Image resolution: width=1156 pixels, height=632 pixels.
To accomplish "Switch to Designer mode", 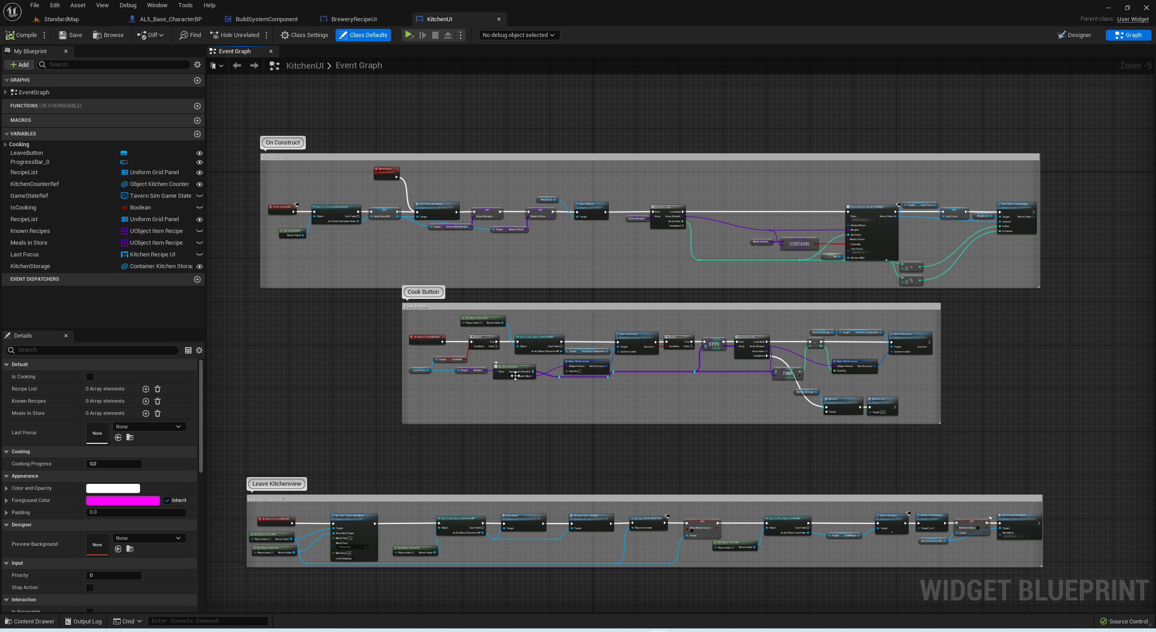I will pos(1074,35).
